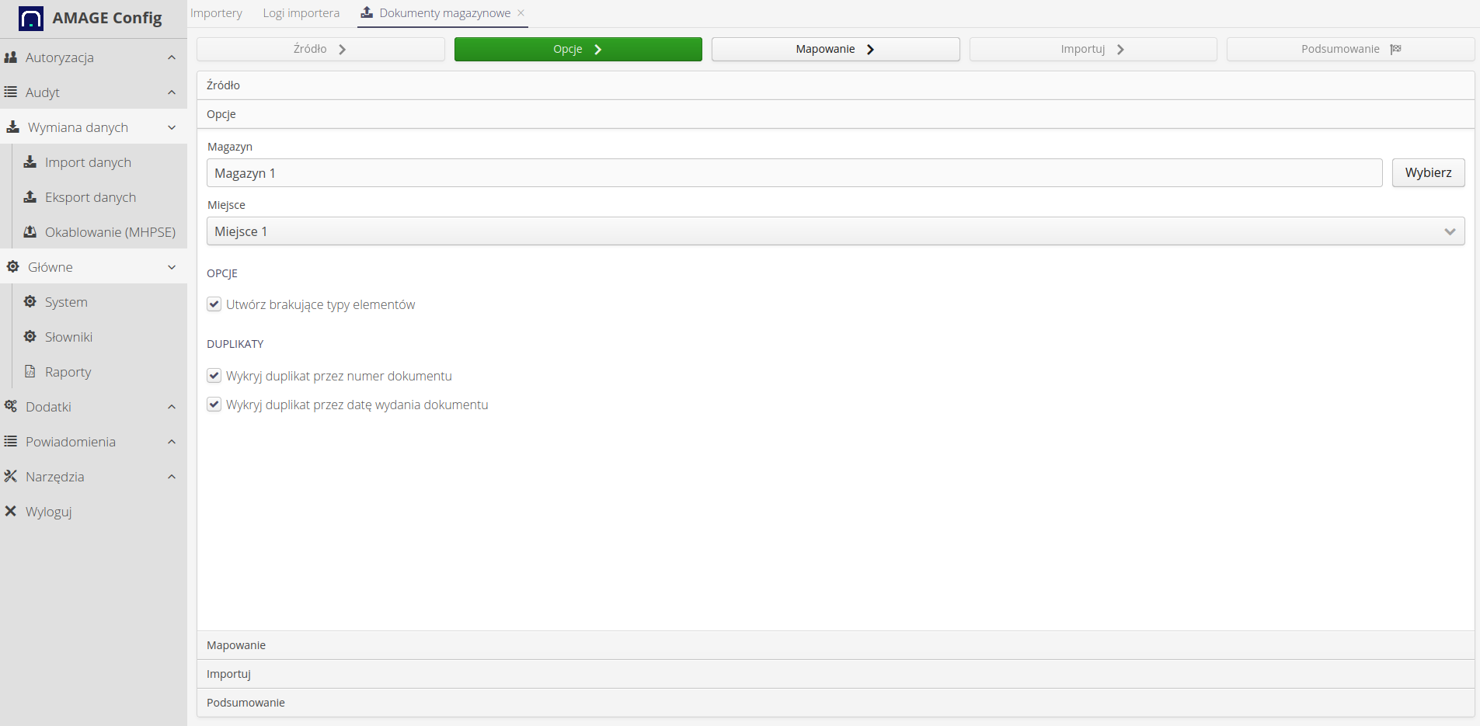Close the Dokumenty magazynowe tab
The width and height of the screenshot is (1480, 726).
point(521,13)
